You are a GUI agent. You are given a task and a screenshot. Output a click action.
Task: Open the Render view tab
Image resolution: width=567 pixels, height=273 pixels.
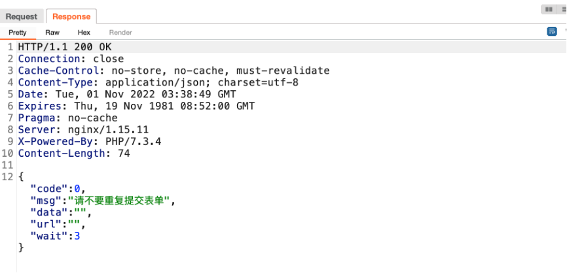click(x=120, y=33)
